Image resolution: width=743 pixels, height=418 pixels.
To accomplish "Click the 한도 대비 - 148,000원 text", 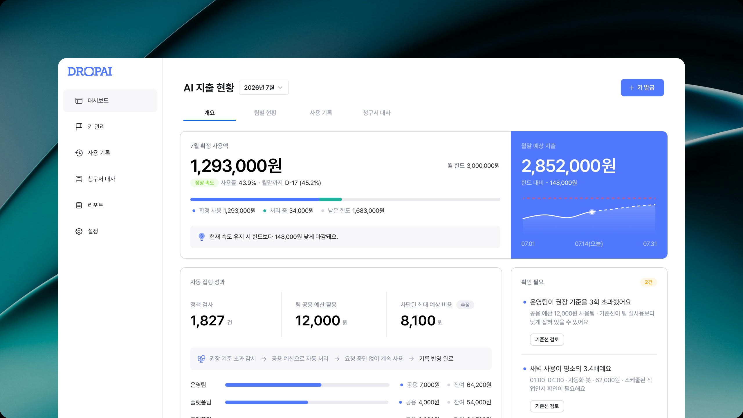I will [549, 183].
